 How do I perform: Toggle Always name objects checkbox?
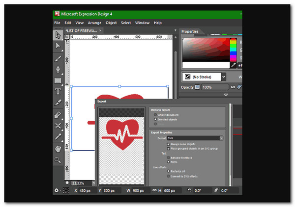point(168,144)
